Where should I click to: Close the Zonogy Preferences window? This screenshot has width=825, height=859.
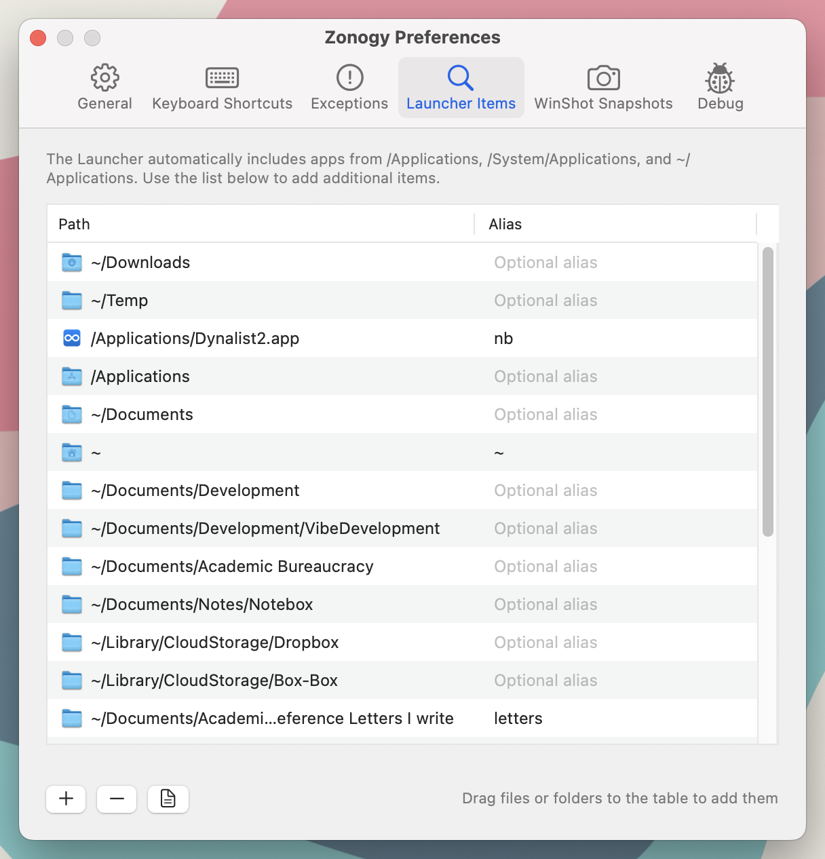38,38
